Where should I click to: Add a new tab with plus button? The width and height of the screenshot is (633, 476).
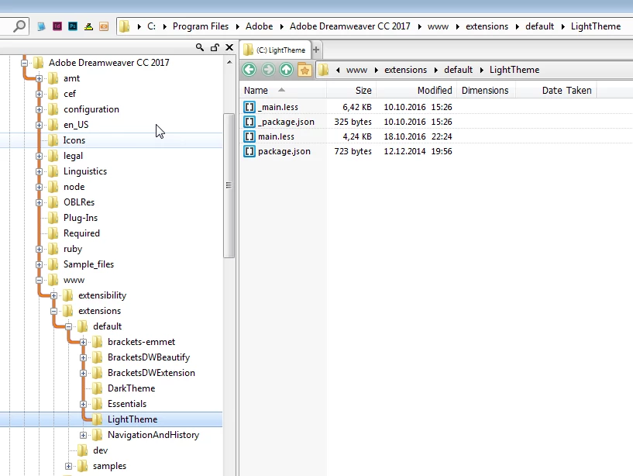[x=316, y=50]
